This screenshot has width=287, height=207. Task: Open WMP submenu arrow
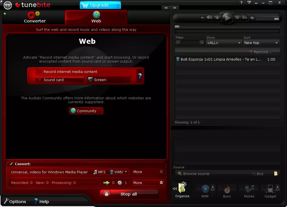[213, 187]
